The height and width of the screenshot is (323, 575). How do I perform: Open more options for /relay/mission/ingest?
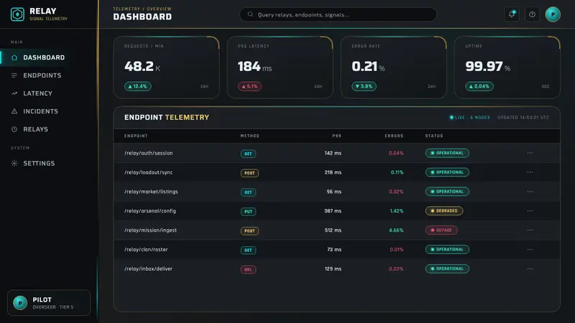click(530, 230)
